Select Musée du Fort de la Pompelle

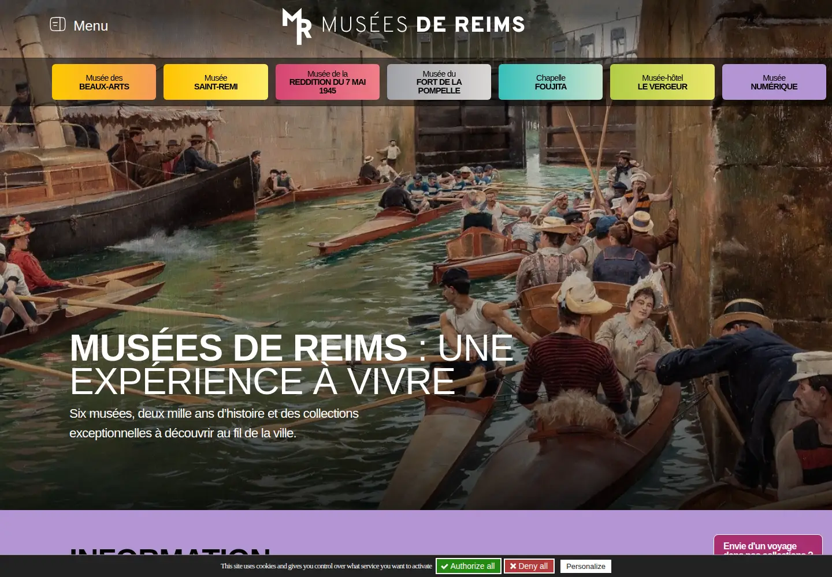click(439, 82)
